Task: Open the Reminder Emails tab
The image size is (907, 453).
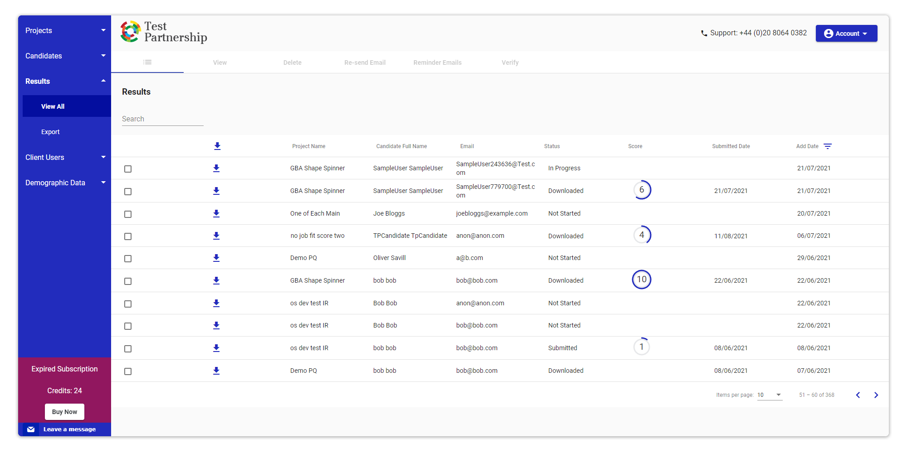Action: click(x=437, y=63)
